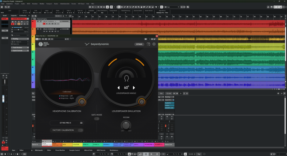Image resolution: width=287 pixels, height=156 pixels.
Task: Select the Erase tool in toolbar
Action: (127, 7)
